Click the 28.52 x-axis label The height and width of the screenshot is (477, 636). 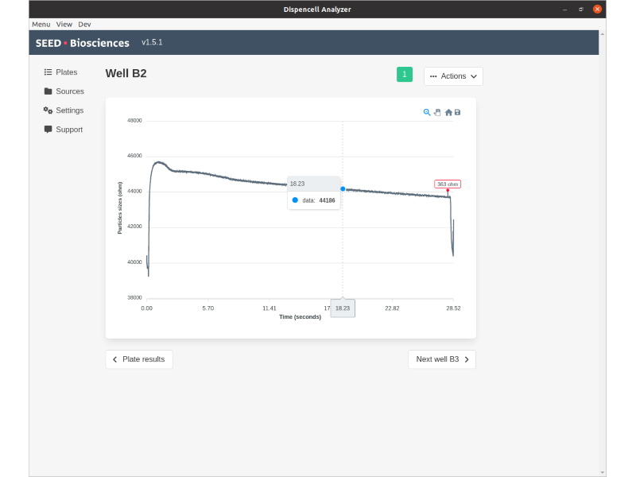click(453, 308)
